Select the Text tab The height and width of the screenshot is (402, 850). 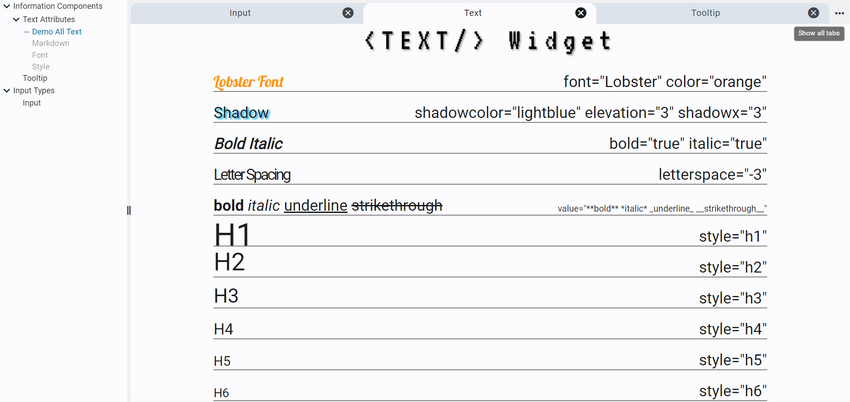coord(472,13)
